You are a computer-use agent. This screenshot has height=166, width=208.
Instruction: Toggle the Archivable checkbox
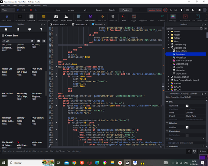tap(187, 106)
